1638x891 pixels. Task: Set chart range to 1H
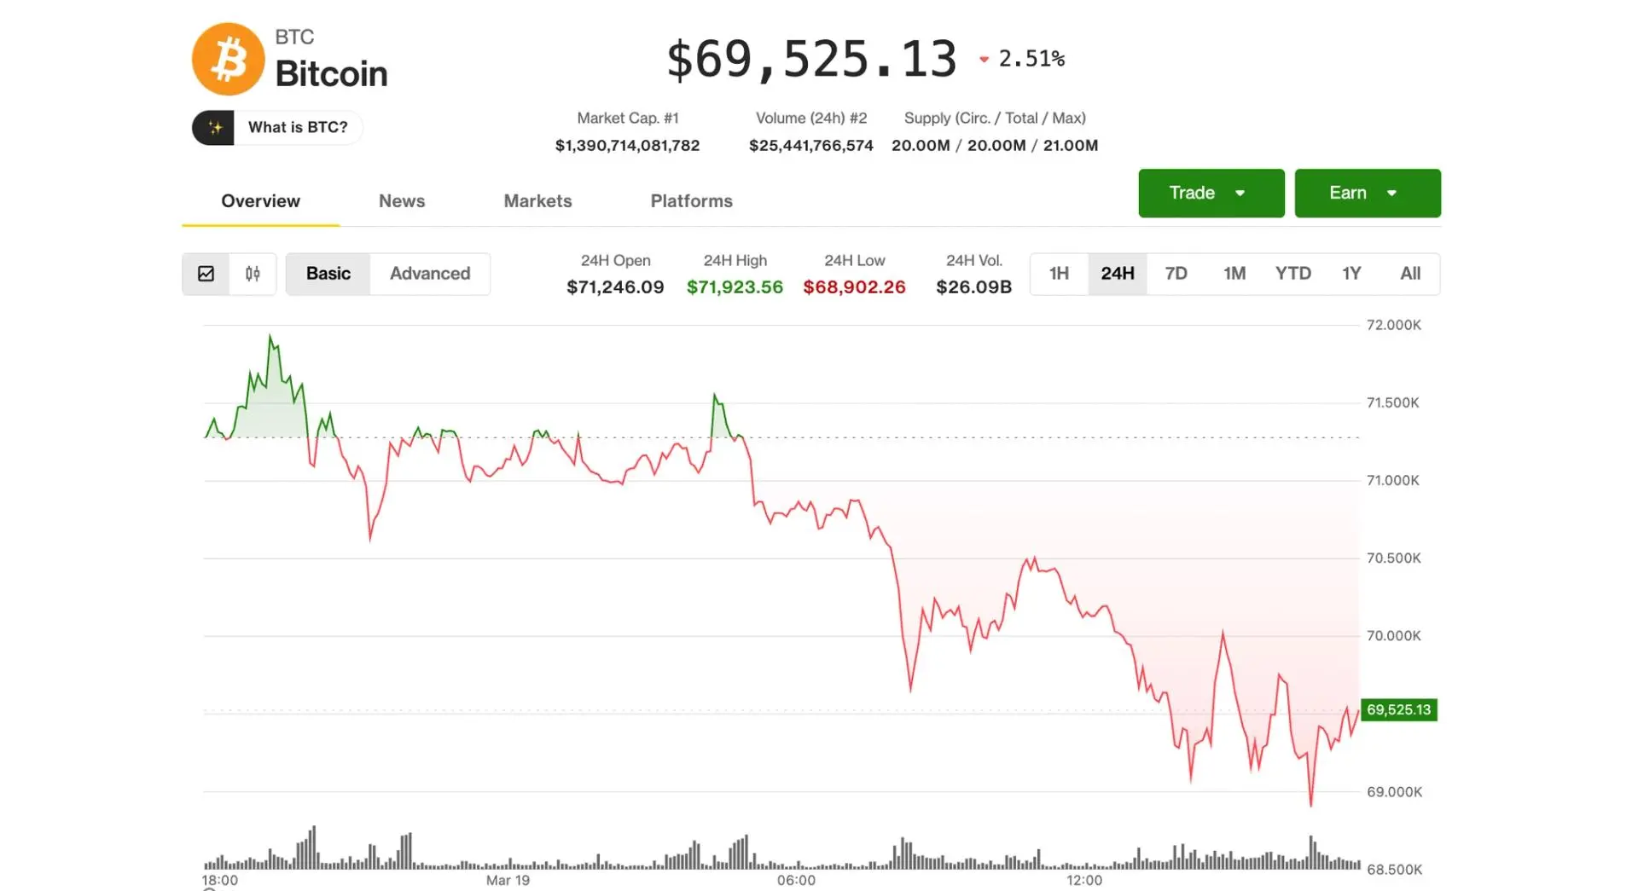click(x=1059, y=274)
